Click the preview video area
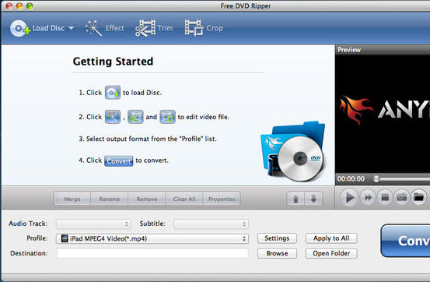Viewport: 430px width, 282px height. coord(383,114)
